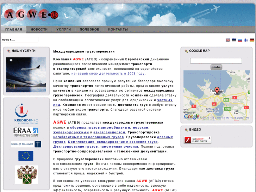Open the ERAA association logo
Image resolution: width=256 pixels, height=192 pixels.
[26, 132]
